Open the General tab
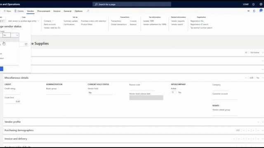The height and width of the screenshot is (148, 264). coord(68,11)
